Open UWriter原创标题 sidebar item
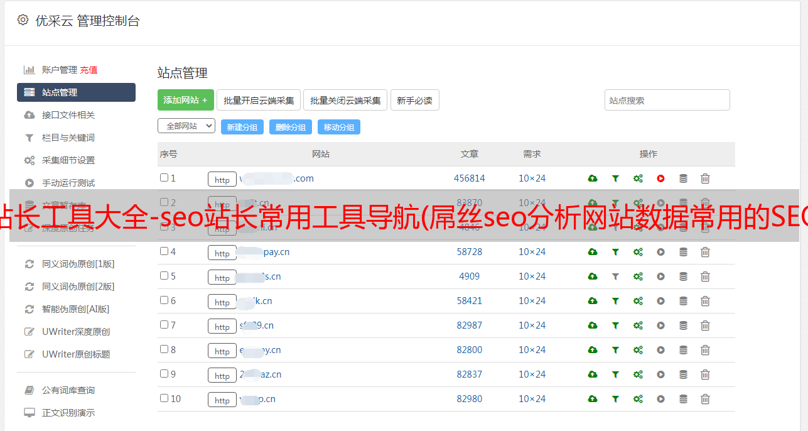The width and height of the screenshot is (808, 431). (x=76, y=354)
